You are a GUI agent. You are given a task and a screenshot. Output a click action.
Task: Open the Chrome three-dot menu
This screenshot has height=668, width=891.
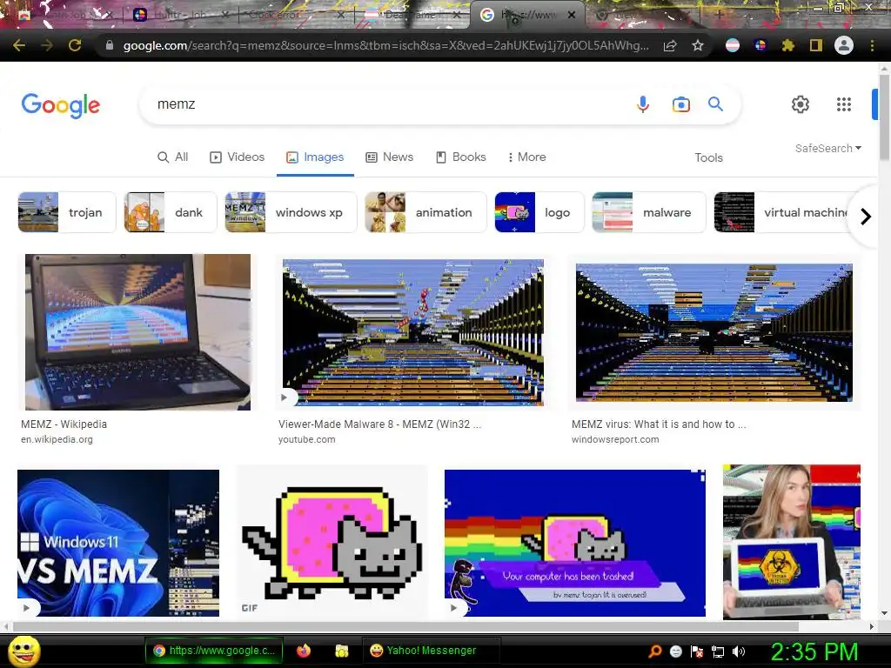(x=872, y=45)
